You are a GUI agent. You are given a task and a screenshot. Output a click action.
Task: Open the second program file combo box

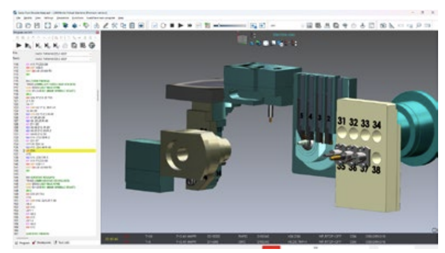coord(63,59)
